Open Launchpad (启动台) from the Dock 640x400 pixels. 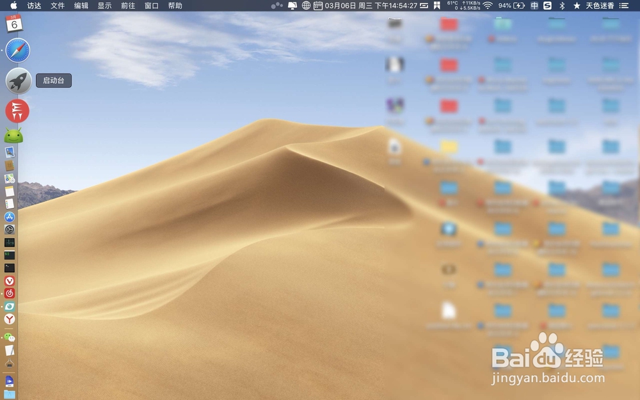(17, 81)
